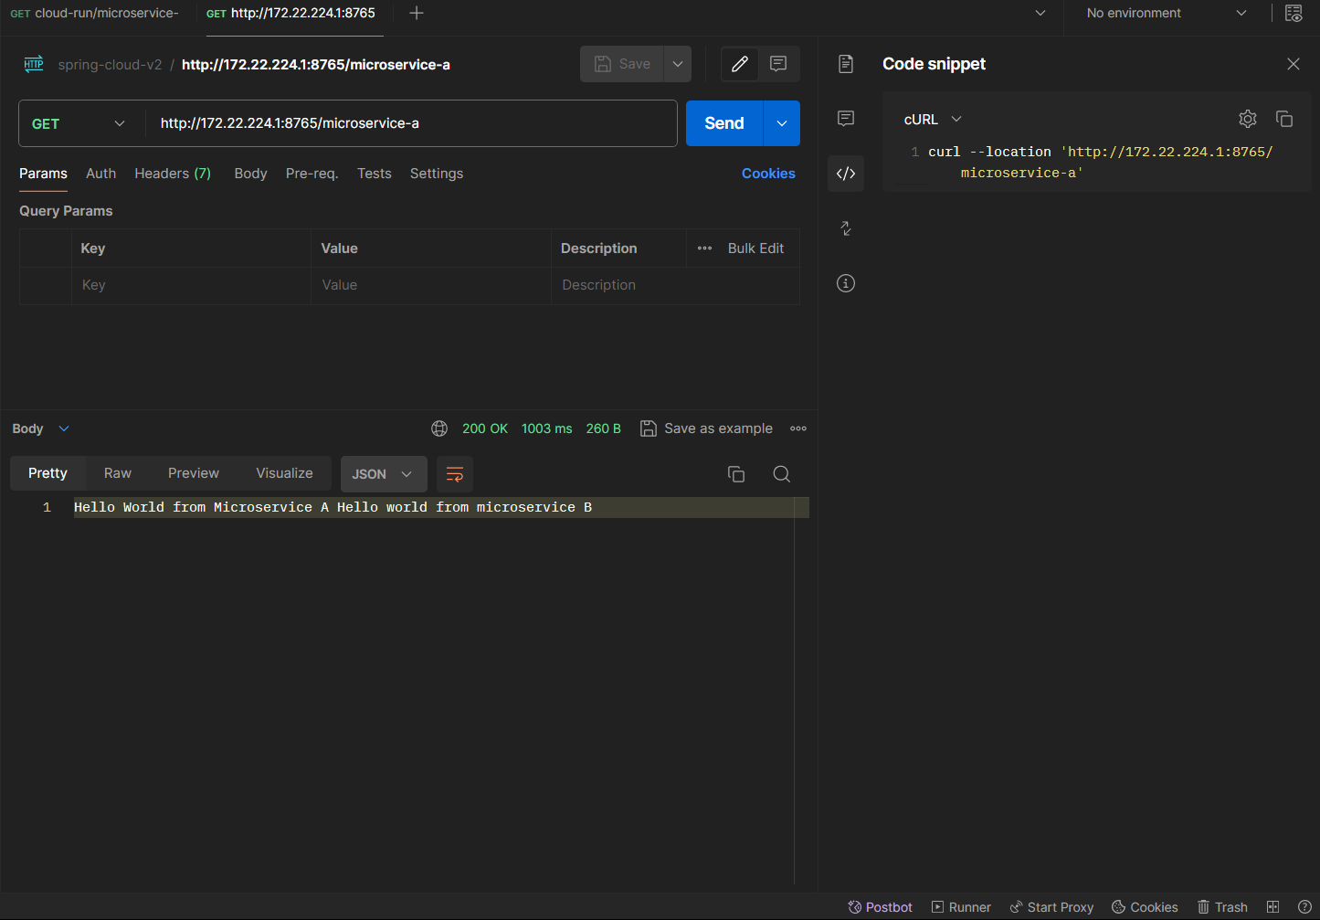Image resolution: width=1320 pixels, height=920 pixels.
Task: Click the edit pencil icon
Action: point(740,64)
